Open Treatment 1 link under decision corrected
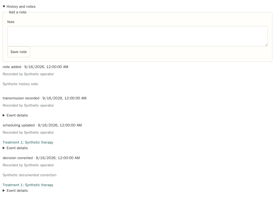 point(28,185)
